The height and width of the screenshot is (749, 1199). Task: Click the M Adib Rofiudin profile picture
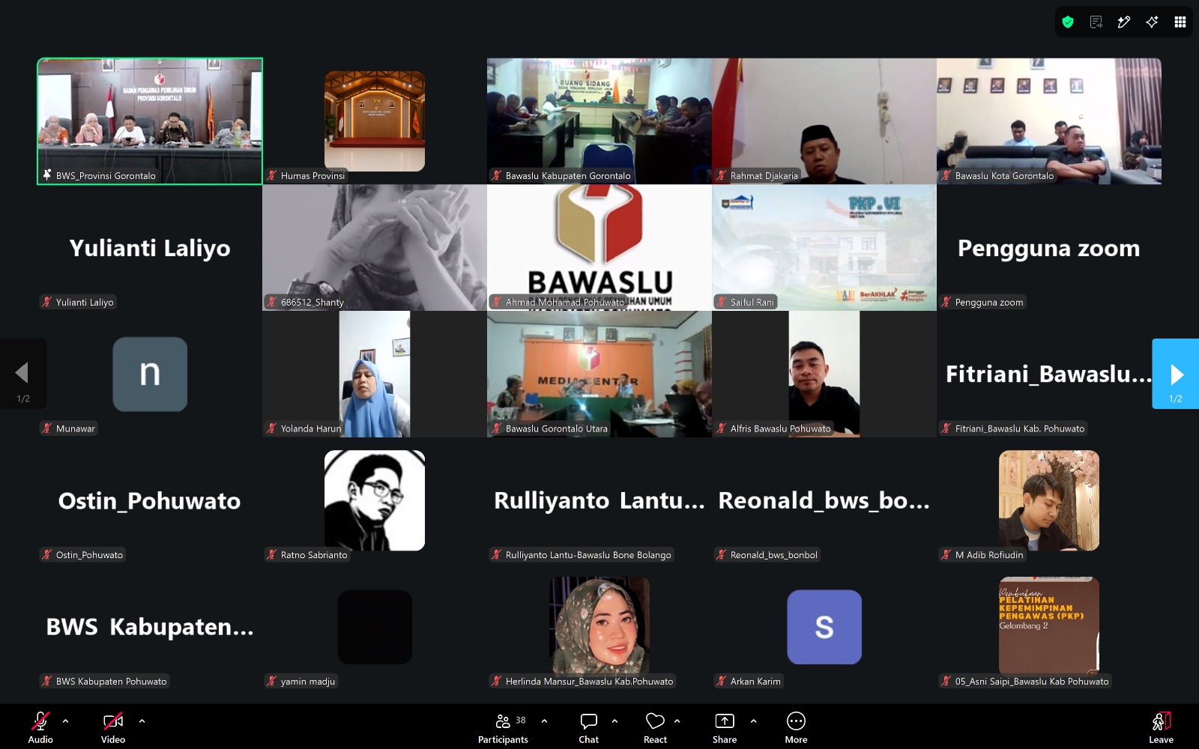[1049, 500]
